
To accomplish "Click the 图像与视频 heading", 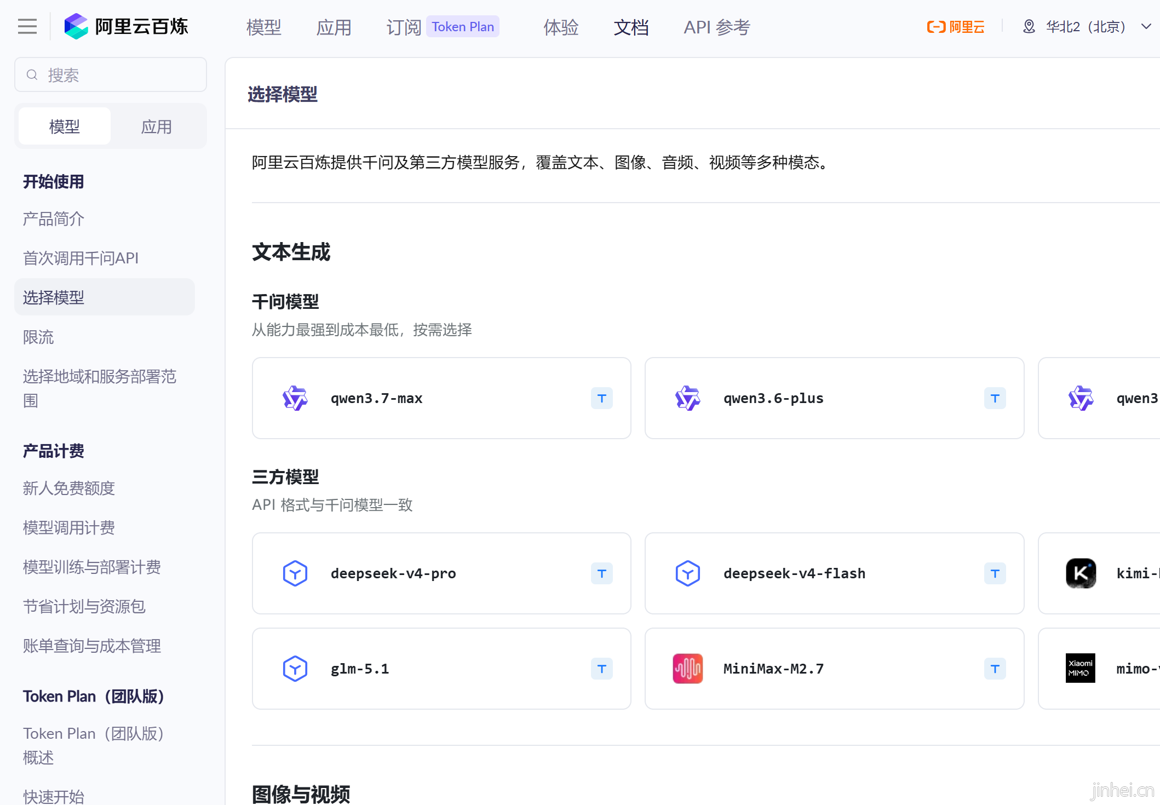I will pos(301,794).
